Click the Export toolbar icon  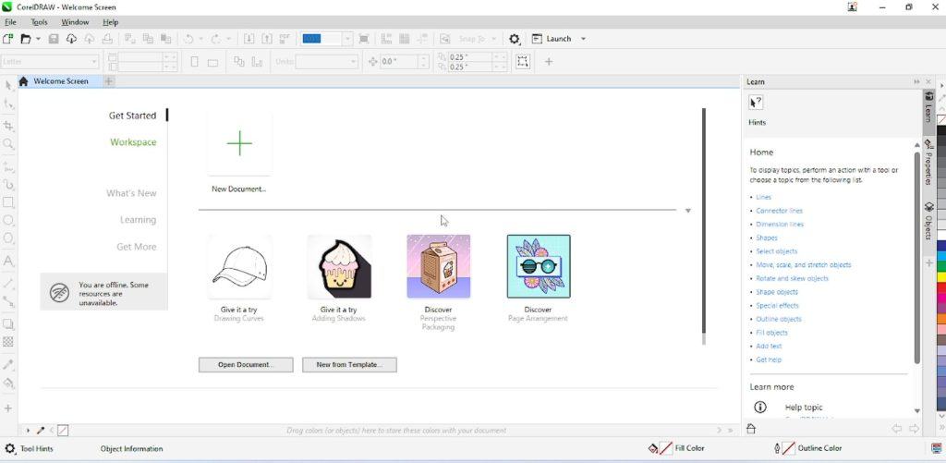click(267, 39)
